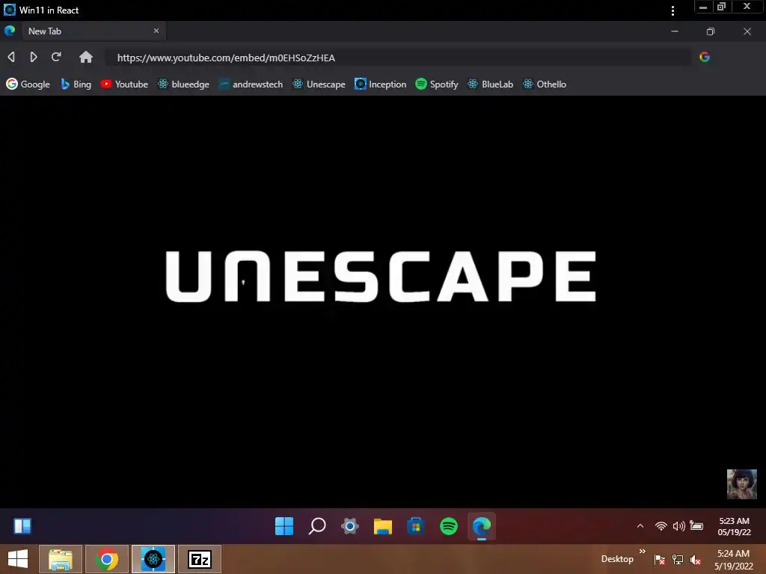
Task: Open the BlueLab bookmark
Action: pyautogui.click(x=490, y=84)
